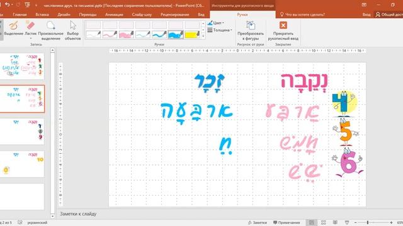The image size is (403, 226).
Task: Switch to Normal view in status bar
Action: click(312, 222)
